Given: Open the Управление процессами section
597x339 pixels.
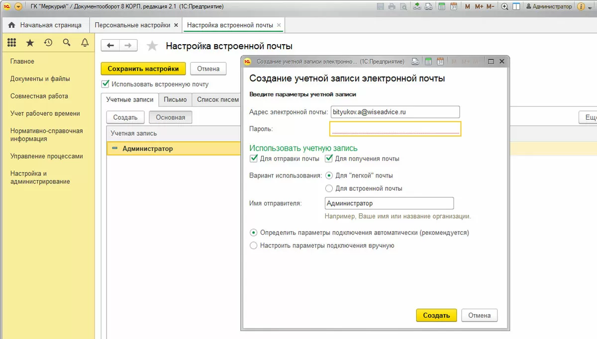Looking at the screenshot, I should pos(47,156).
